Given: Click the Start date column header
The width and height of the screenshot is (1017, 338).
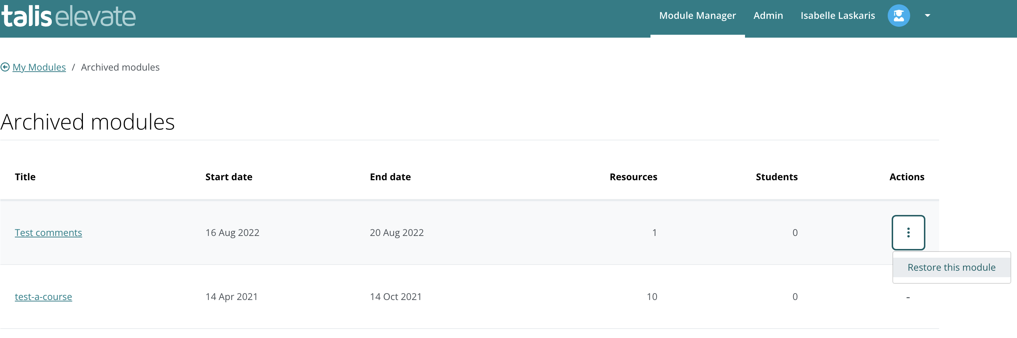Looking at the screenshot, I should 229,177.
